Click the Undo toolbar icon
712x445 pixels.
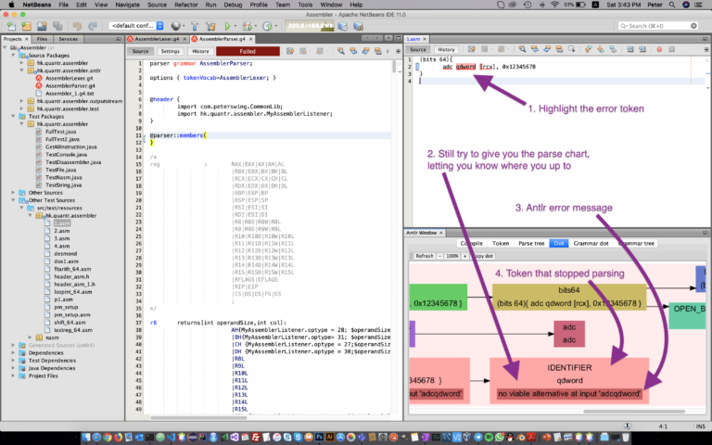click(x=77, y=26)
